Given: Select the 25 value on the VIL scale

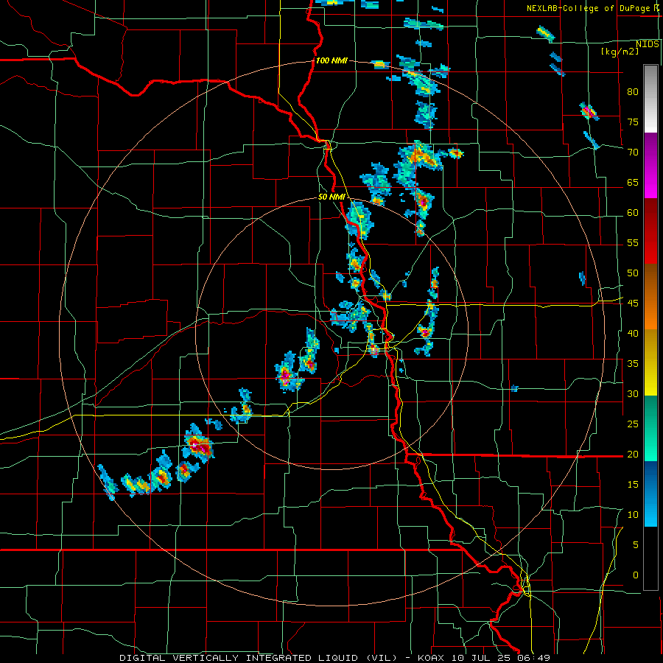Looking at the screenshot, I should (633, 424).
